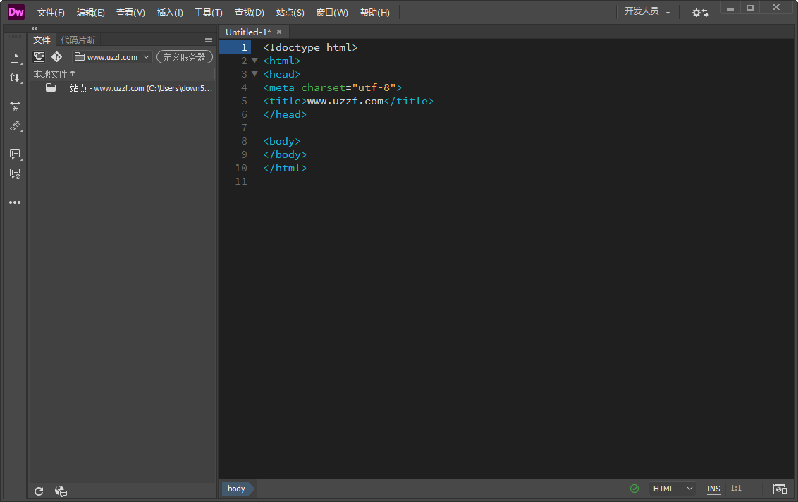Click the Expand All code icon
The height and width of the screenshot is (502, 798).
pyautogui.click(x=15, y=106)
